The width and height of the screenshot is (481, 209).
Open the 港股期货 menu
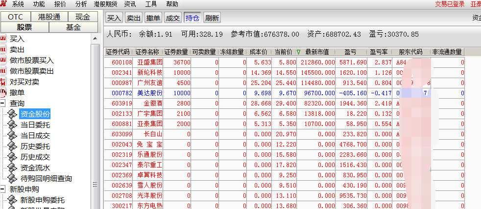105,4
